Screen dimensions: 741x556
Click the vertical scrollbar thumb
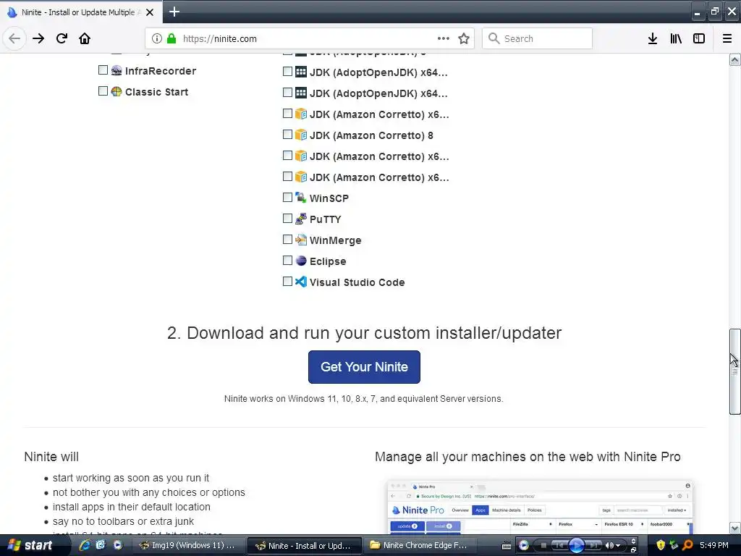(x=734, y=371)
